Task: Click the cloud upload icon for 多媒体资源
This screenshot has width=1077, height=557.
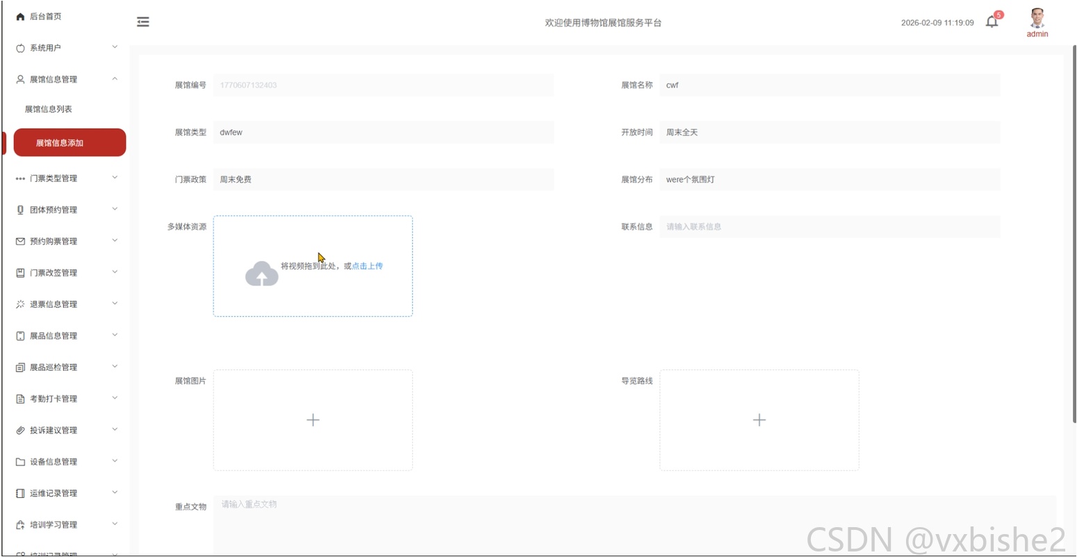Action: coord(262,274)
